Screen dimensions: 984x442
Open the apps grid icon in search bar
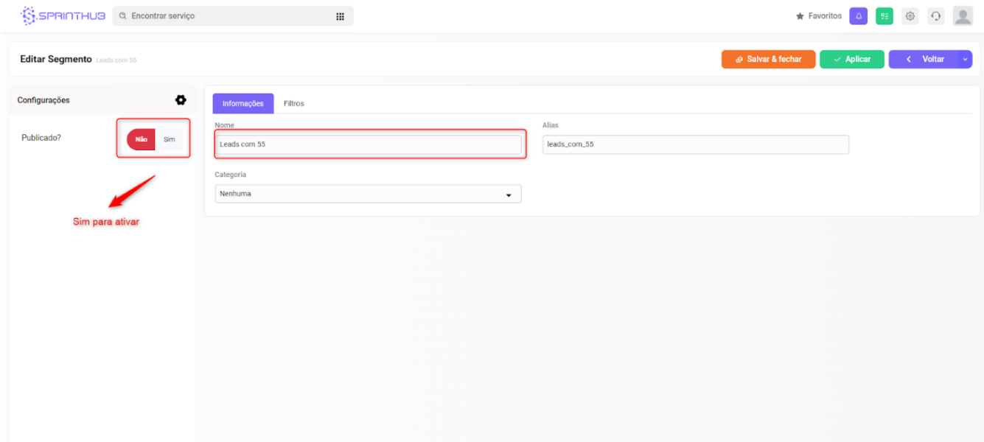340,16
